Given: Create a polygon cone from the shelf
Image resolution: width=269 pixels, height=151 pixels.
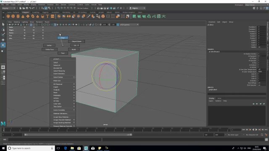Looking at the screenshot, I should (23, 16).
